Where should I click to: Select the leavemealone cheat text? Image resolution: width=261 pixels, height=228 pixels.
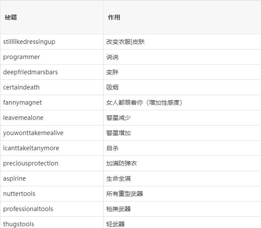pyautogui.click(x=23, y=118)
